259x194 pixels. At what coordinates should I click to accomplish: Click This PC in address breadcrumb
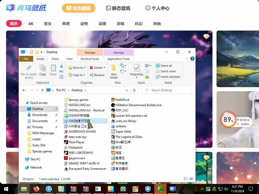(61, 90)
